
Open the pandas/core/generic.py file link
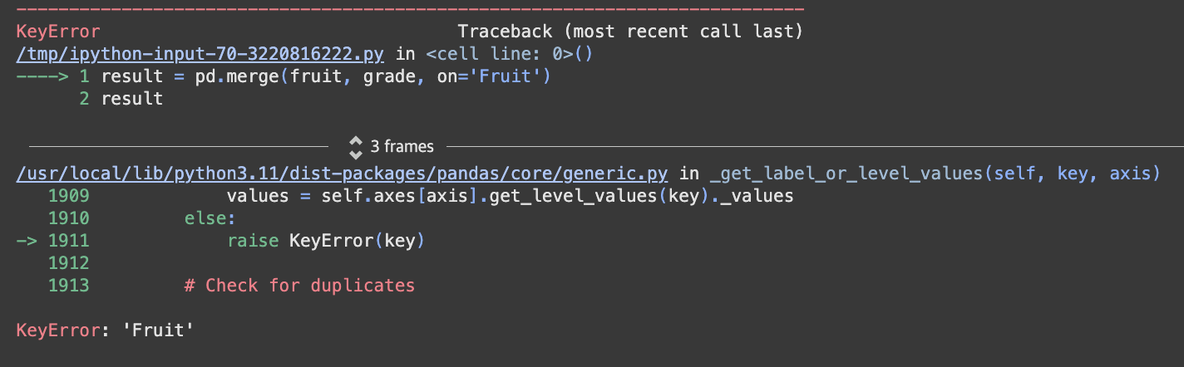343,174
